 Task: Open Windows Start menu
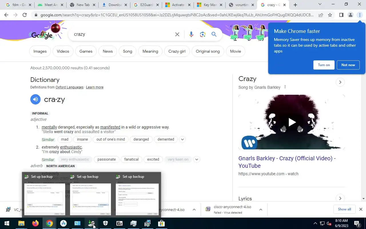7,224
